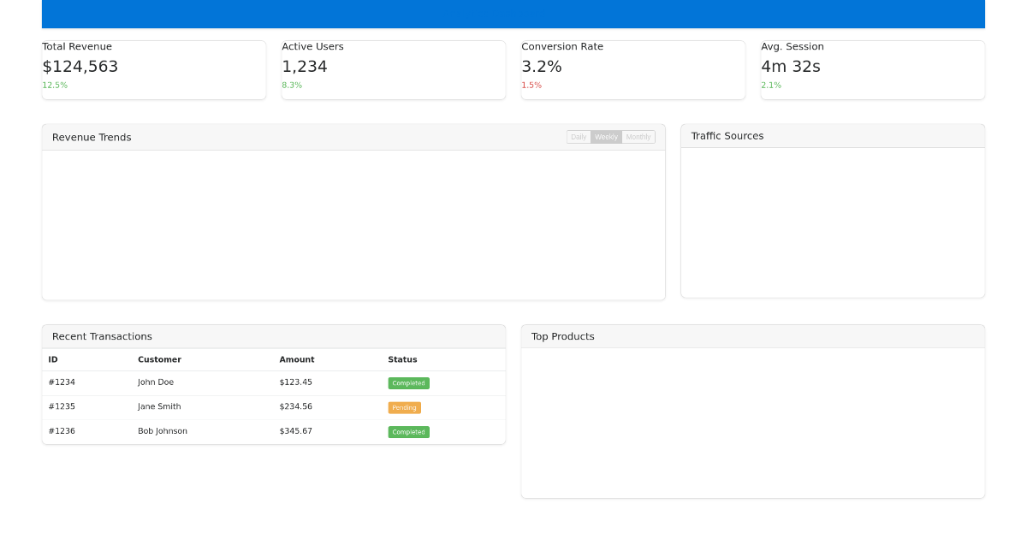Open the Revenue Trends panel header
Viewport: 1027px width, 539px height.
[92, 137]
